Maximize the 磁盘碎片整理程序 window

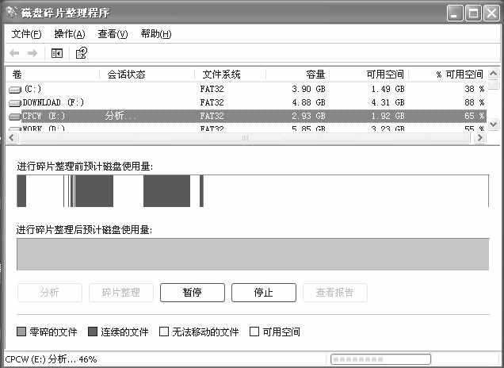click(x=473, y=13)
